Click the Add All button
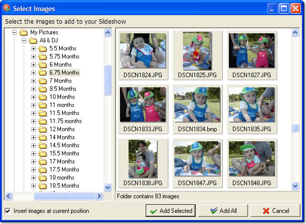 point(223,211)
